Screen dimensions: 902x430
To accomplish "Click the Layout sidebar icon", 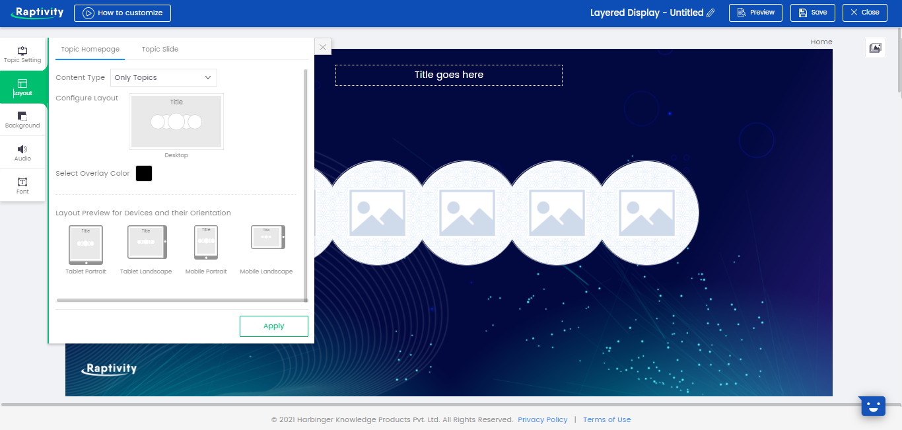I will click(x=22, y=87).
